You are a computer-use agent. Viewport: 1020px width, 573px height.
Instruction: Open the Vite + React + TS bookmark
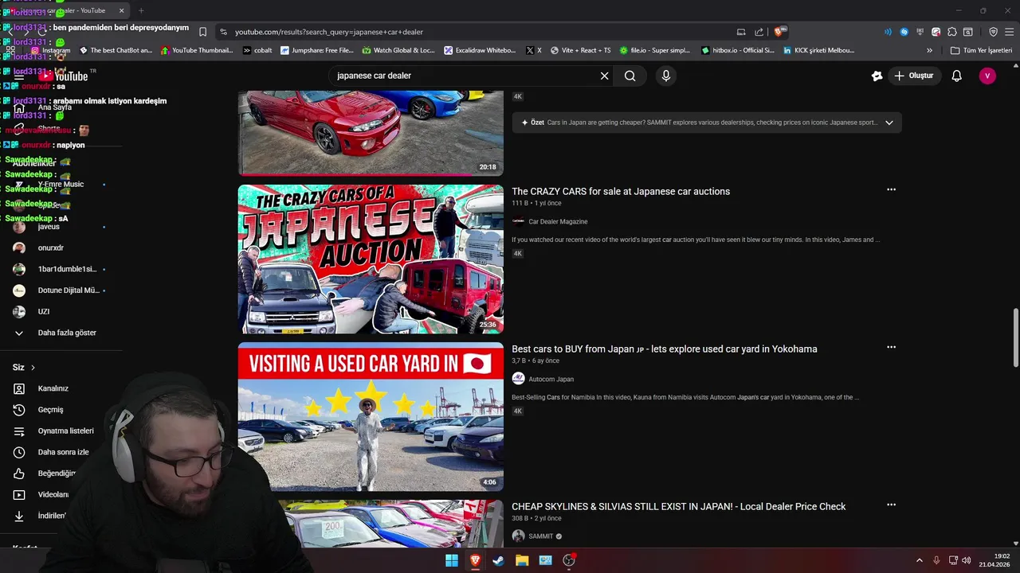click(x=579, y=50)
